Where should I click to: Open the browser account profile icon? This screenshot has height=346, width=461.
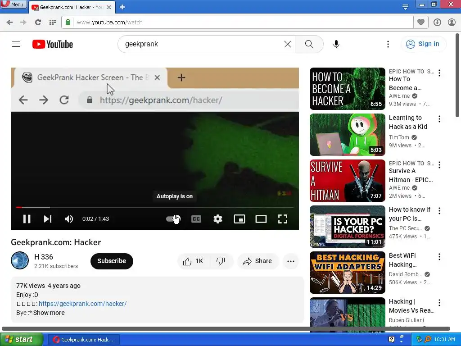(x=452, y=23)
